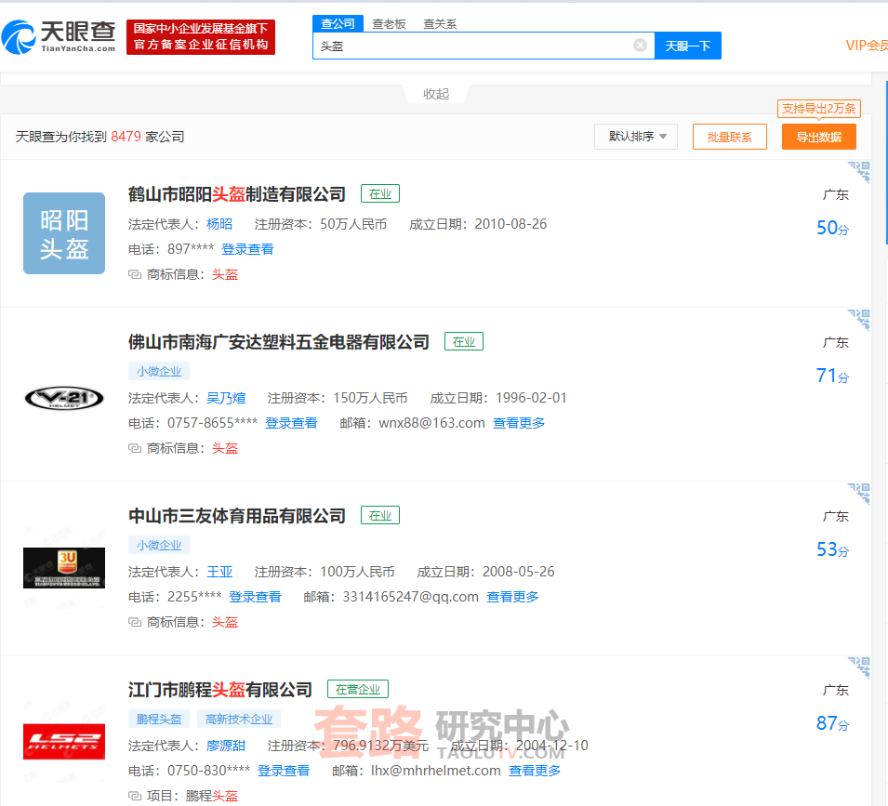Click 查看更多 after lhx@mhrhelmet.com
Image resolution: width=888 pixels, height=806 pixels.
click(x=535, y=771)
